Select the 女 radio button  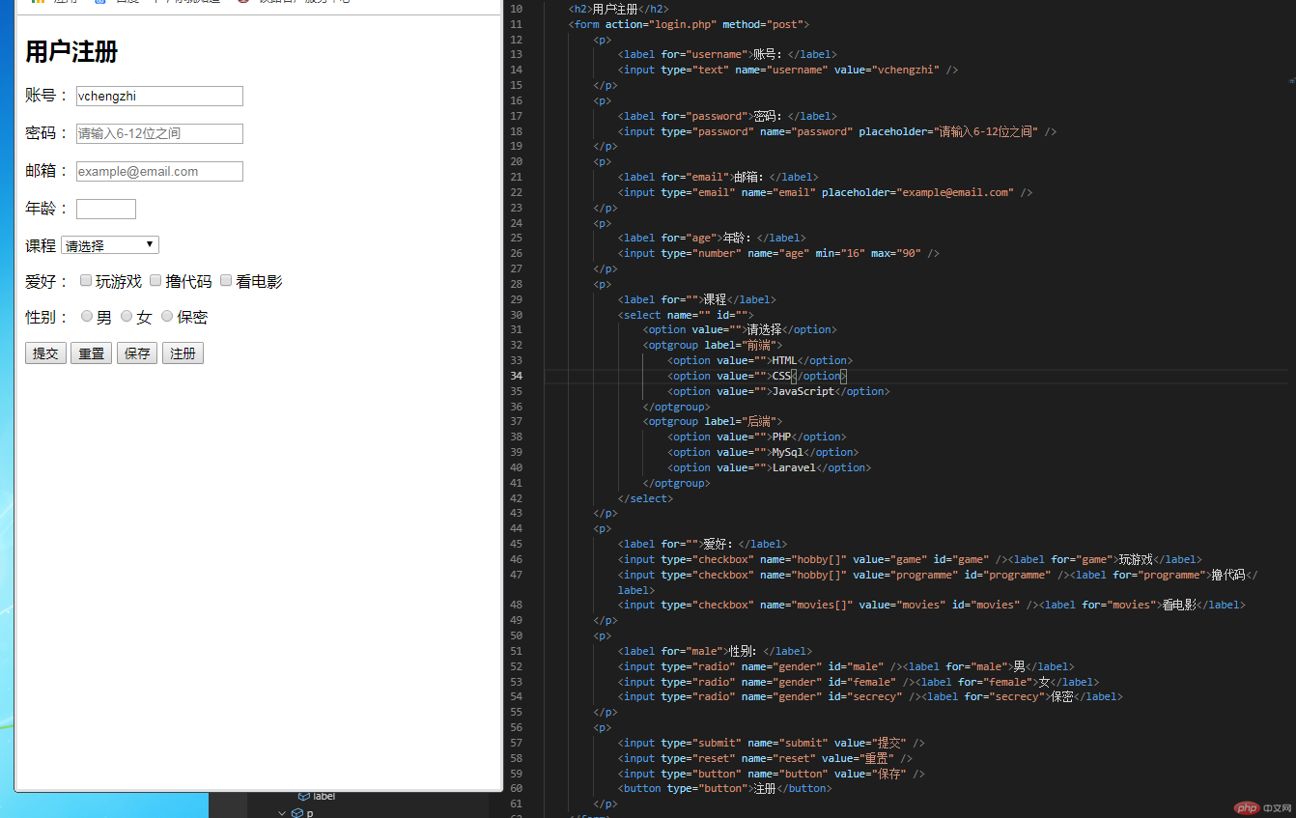coord(127,316)
